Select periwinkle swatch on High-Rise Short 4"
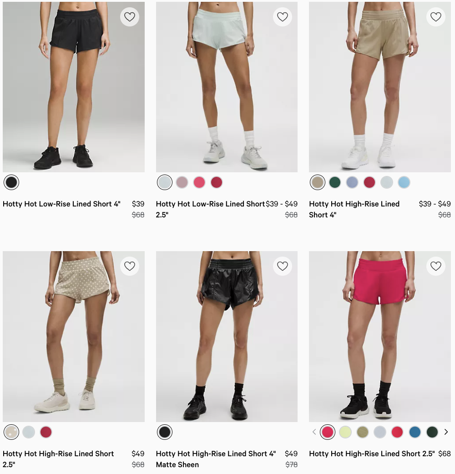This screenshot has width=455, height=474. [x=352, y=183]
